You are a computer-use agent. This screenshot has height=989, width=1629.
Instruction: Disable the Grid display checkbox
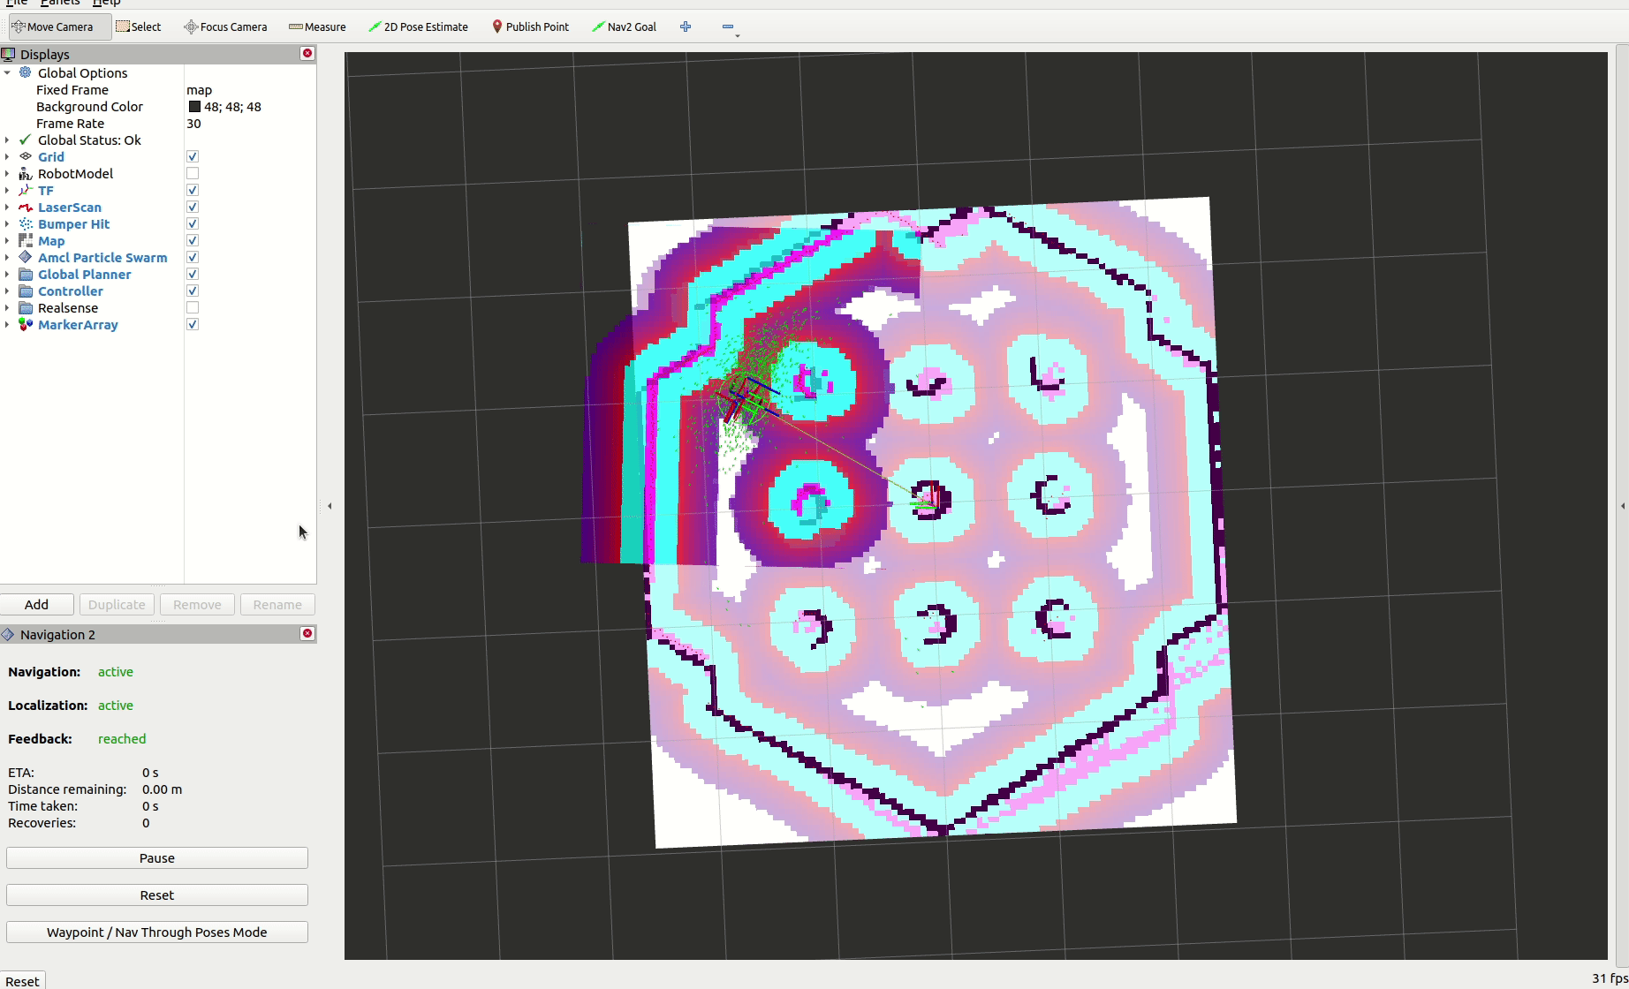[193, 156]
